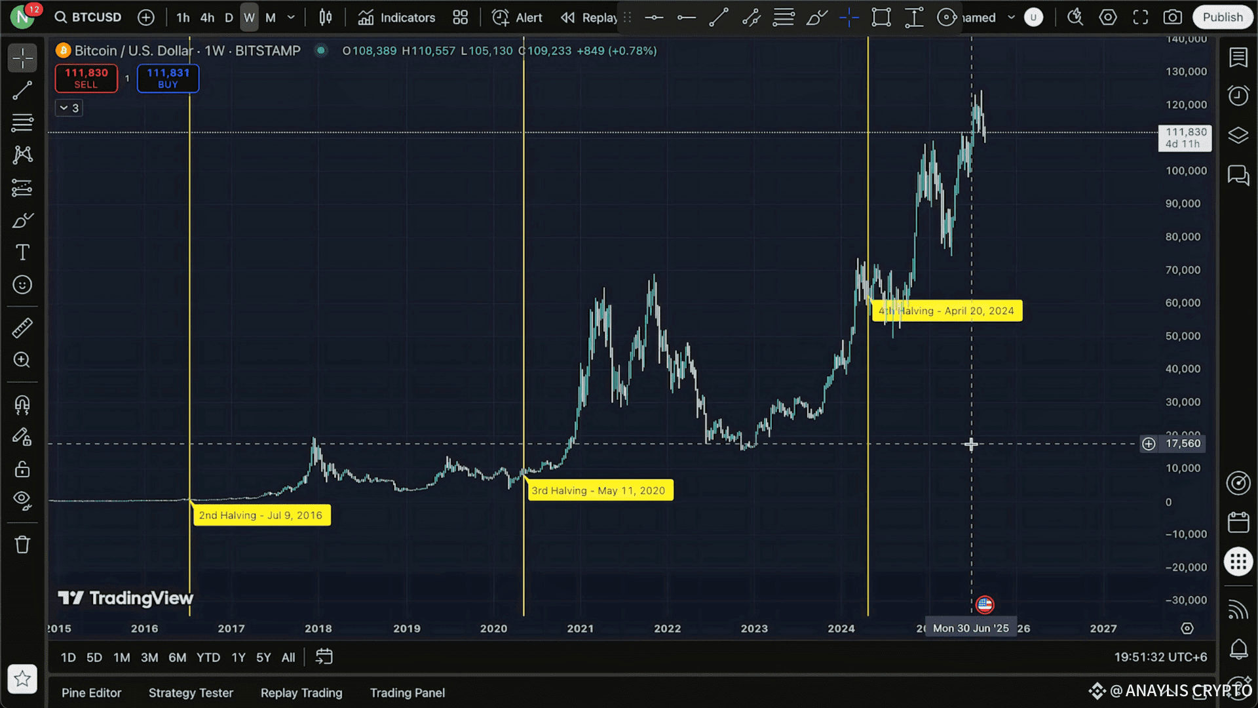The height and width of the screenshot is (708, 1258).
Task: Click the 3rd Halving - May 11, 2020 label
Action: [x=600, y=490]
